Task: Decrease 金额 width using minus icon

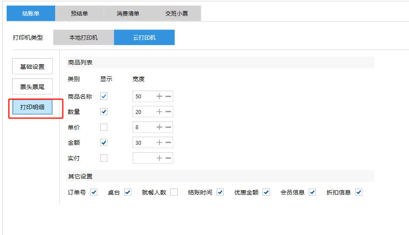Action: [168, 143]
